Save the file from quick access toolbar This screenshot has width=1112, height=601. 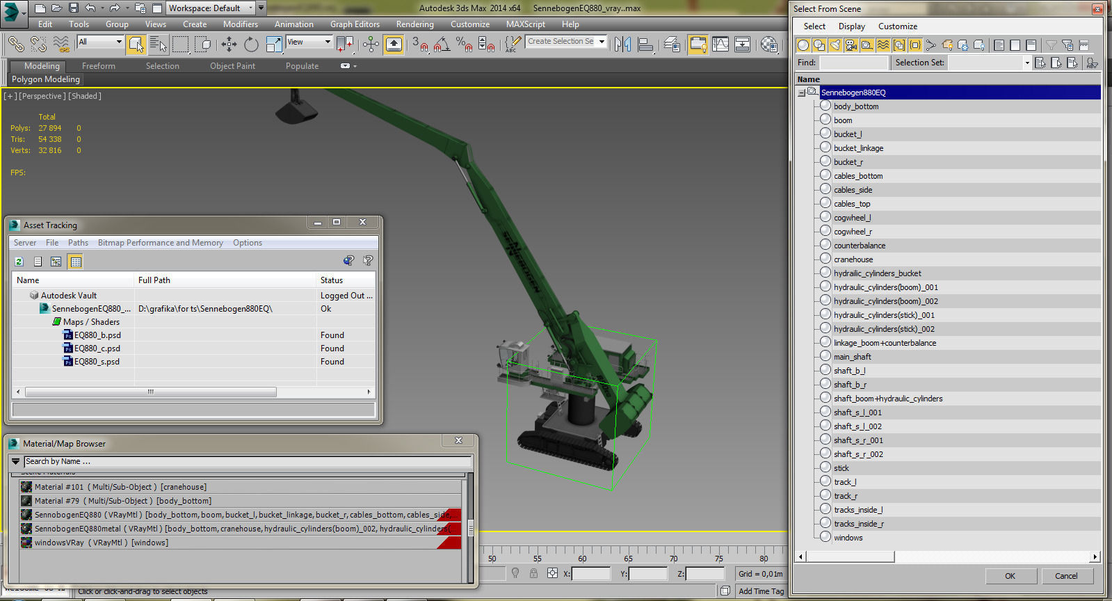tap(73, 8)
